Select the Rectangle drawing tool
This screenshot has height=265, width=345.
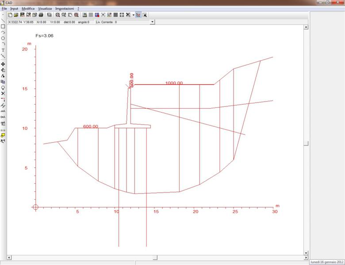point(3,26)
